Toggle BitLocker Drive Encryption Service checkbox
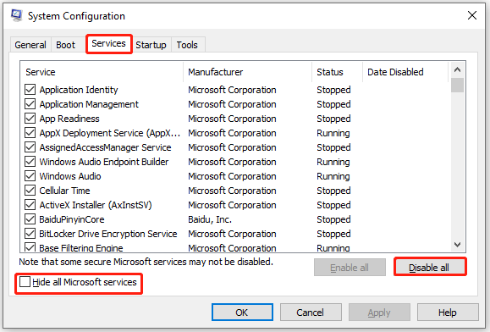The width and height of the screenshot is (490, 332). tap(30, 234)
